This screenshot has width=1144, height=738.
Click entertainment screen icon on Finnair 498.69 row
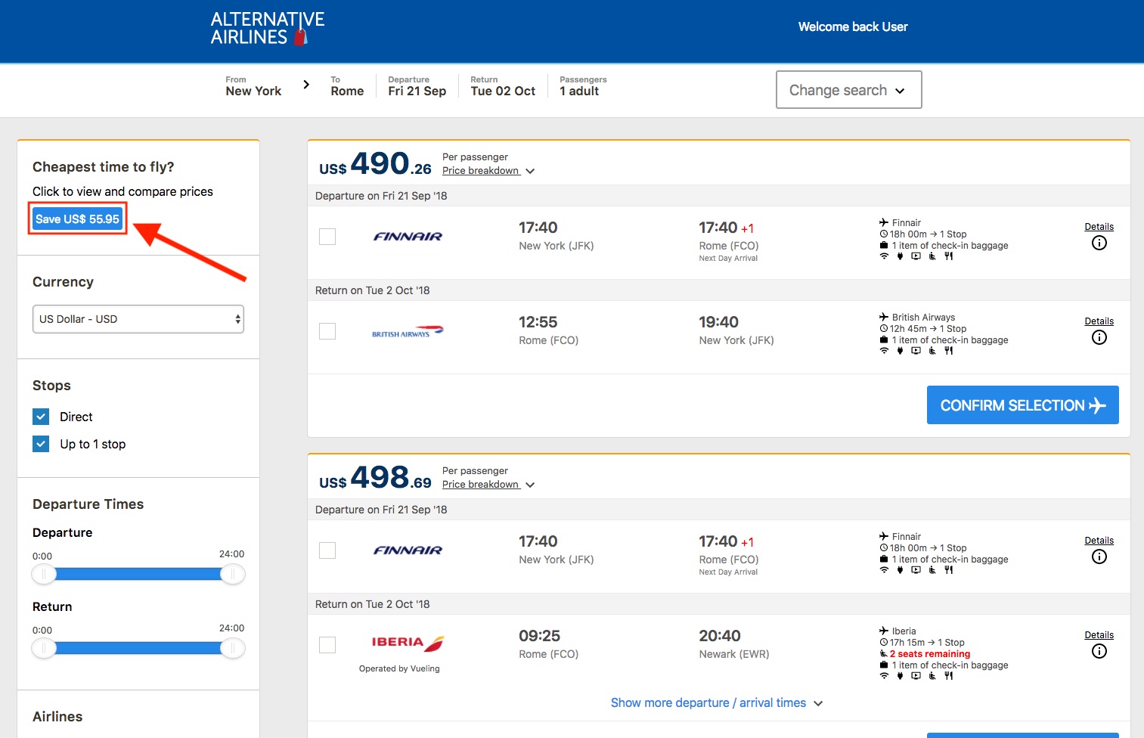[x=916, y=570]
